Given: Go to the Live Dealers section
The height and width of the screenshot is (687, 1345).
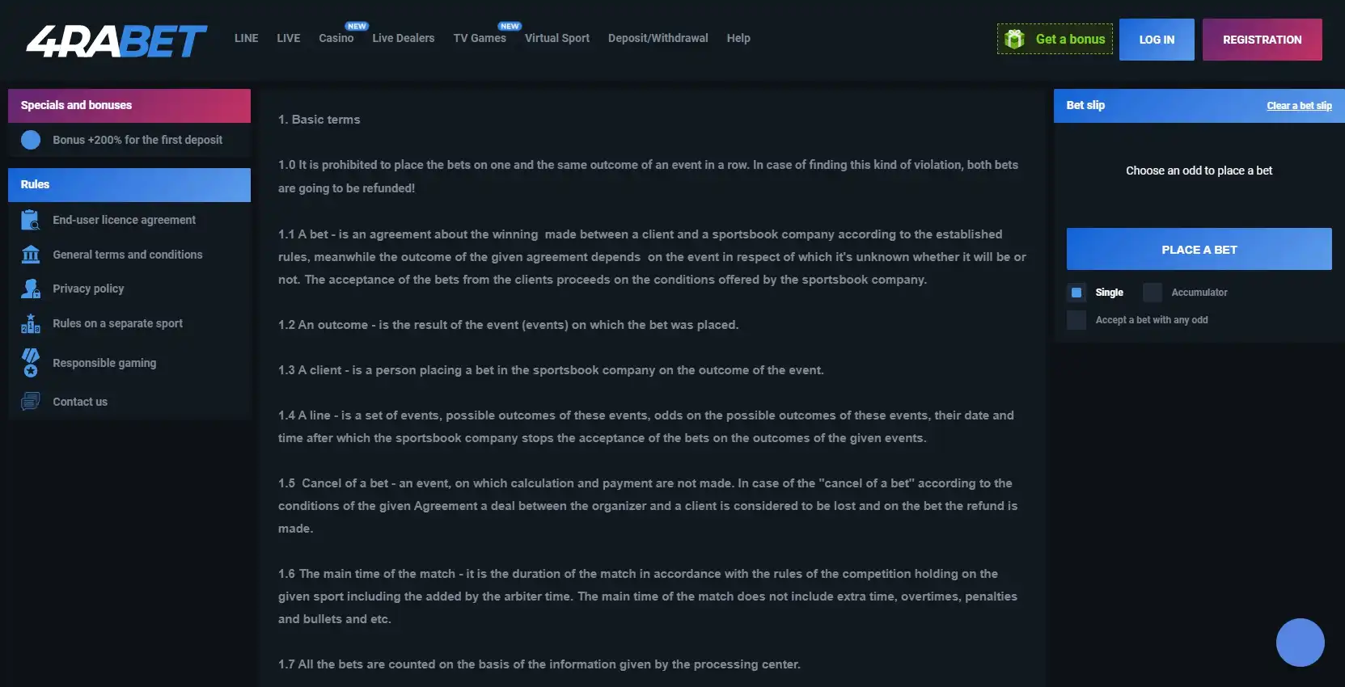Looking at the screenshot, I should coord(403,38).
